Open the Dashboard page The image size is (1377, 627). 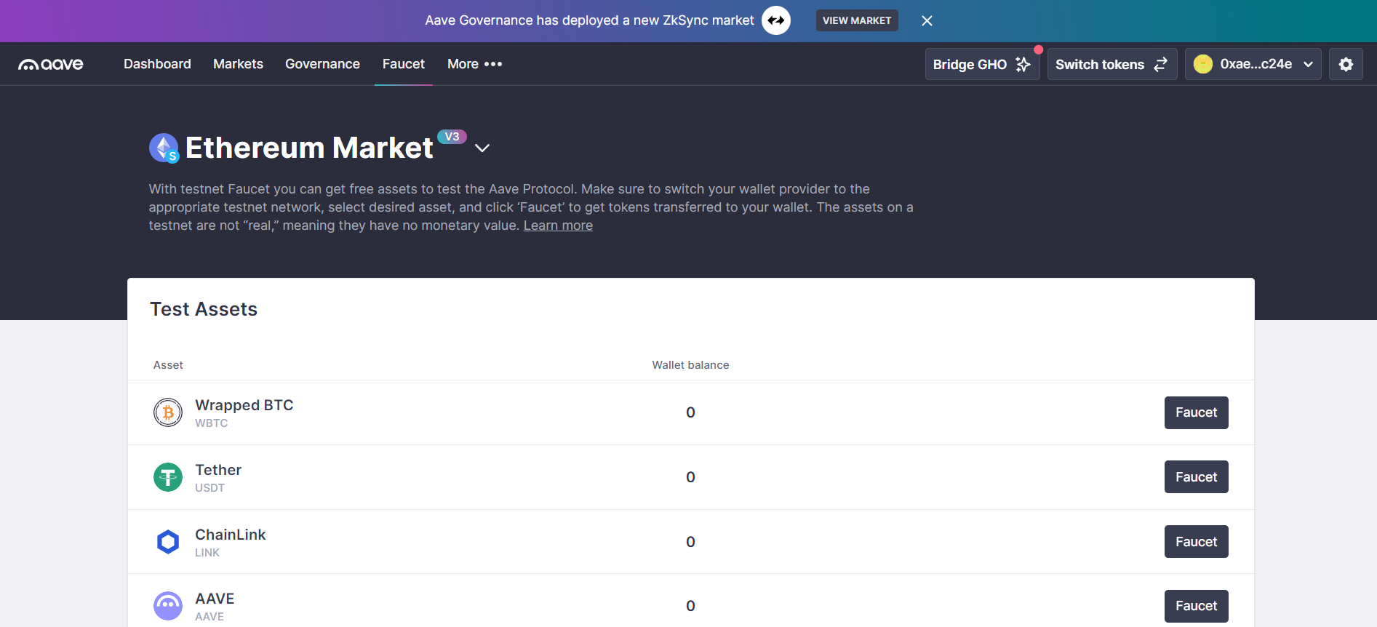coord(157,64)
